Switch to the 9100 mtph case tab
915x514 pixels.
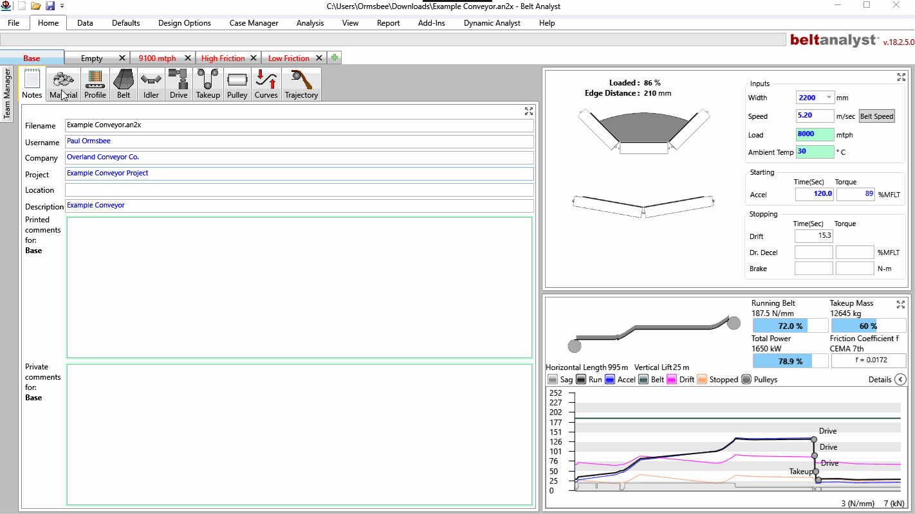[157, 58]
